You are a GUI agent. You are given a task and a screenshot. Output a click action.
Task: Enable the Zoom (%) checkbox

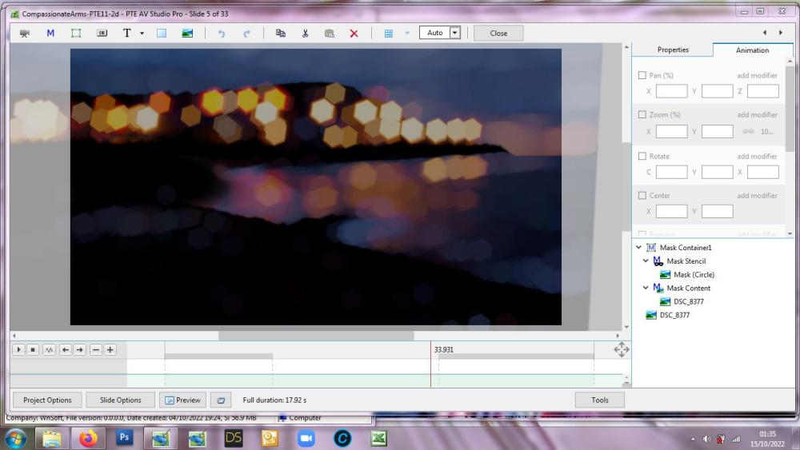tap(642, 115)
